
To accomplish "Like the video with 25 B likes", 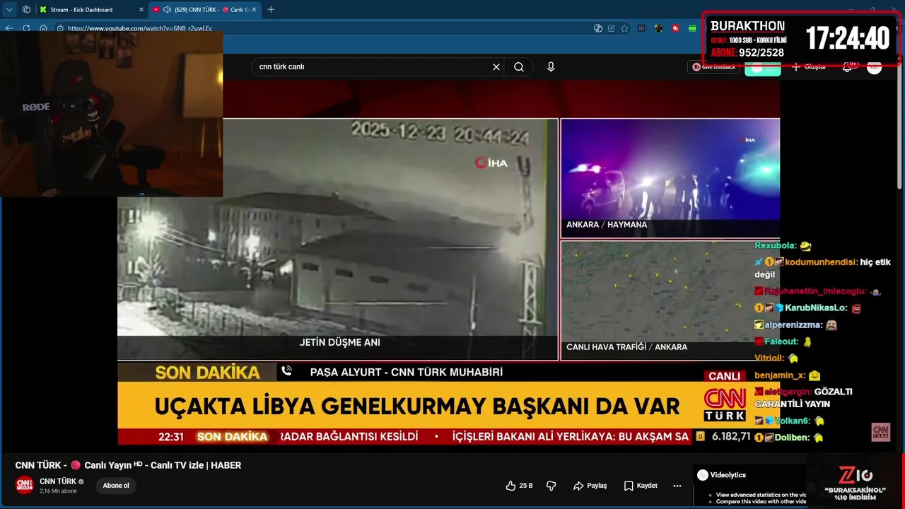I will click(520, 486).
